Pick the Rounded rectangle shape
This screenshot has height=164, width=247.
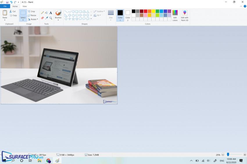pos(80,12)
